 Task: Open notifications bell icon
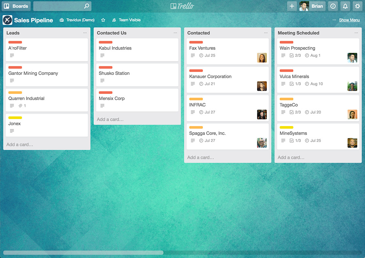pos(345,6)
